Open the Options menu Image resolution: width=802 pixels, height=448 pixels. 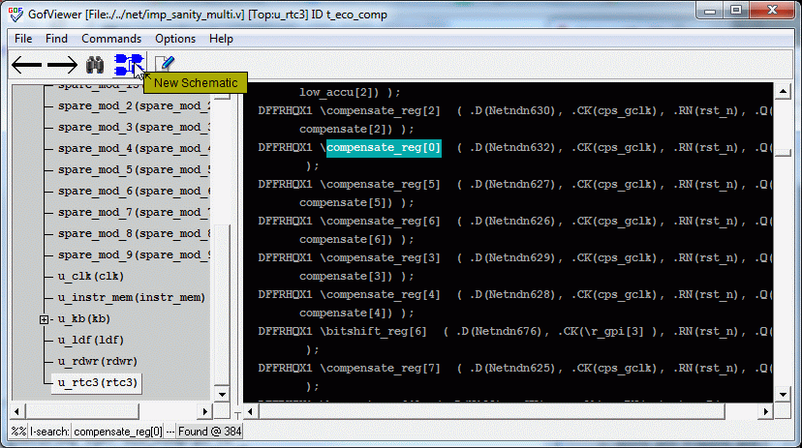coord(175,39)
